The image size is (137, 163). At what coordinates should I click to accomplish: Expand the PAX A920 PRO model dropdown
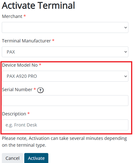pyautogui.click(x=65, y=76)
